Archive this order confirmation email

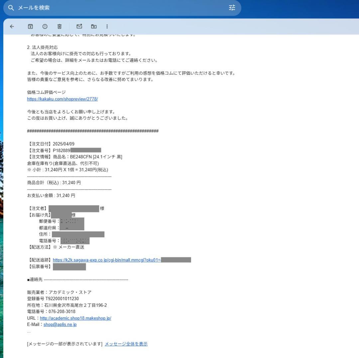click(30, 26)
